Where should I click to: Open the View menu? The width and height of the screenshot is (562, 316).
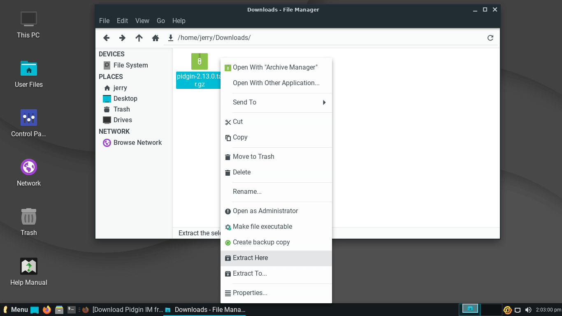click(x=142, y=21)
